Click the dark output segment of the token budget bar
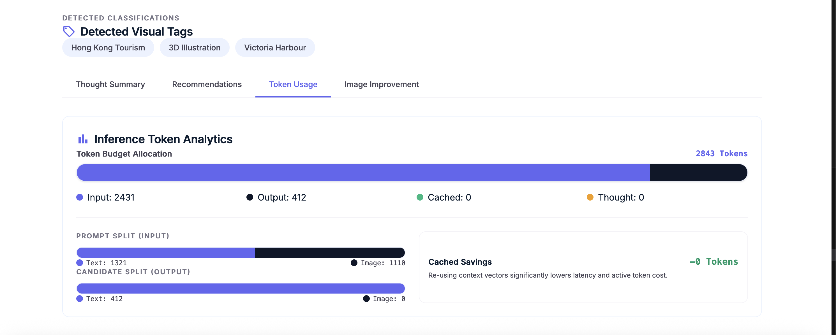836x335 pixels. [x=698, y=173]
